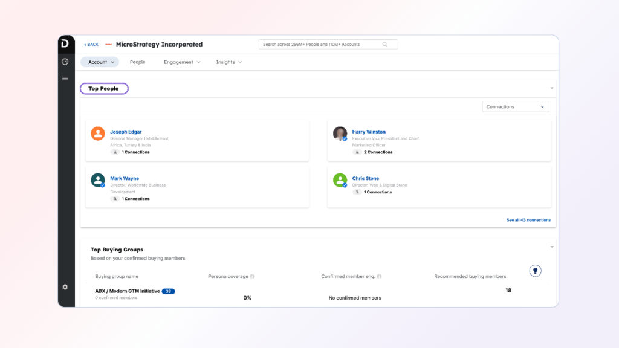The image size is (619, 348).
Task: Click the search magnifier icon
Action: [x=385, y=44]
